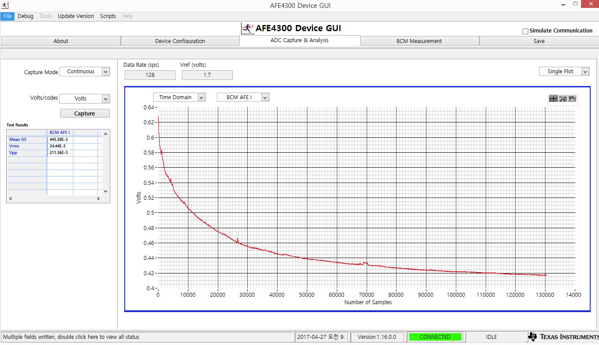
Task: Select the crosshair cursor tool on the plot
Action: click(x=553, y=99)
